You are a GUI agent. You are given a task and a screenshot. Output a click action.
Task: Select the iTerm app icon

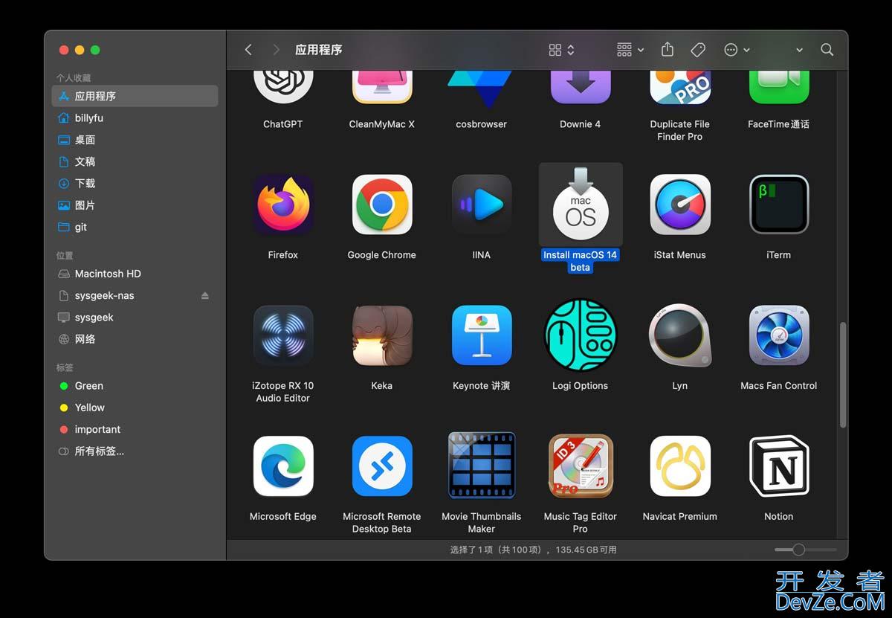[x=779, y=205]
